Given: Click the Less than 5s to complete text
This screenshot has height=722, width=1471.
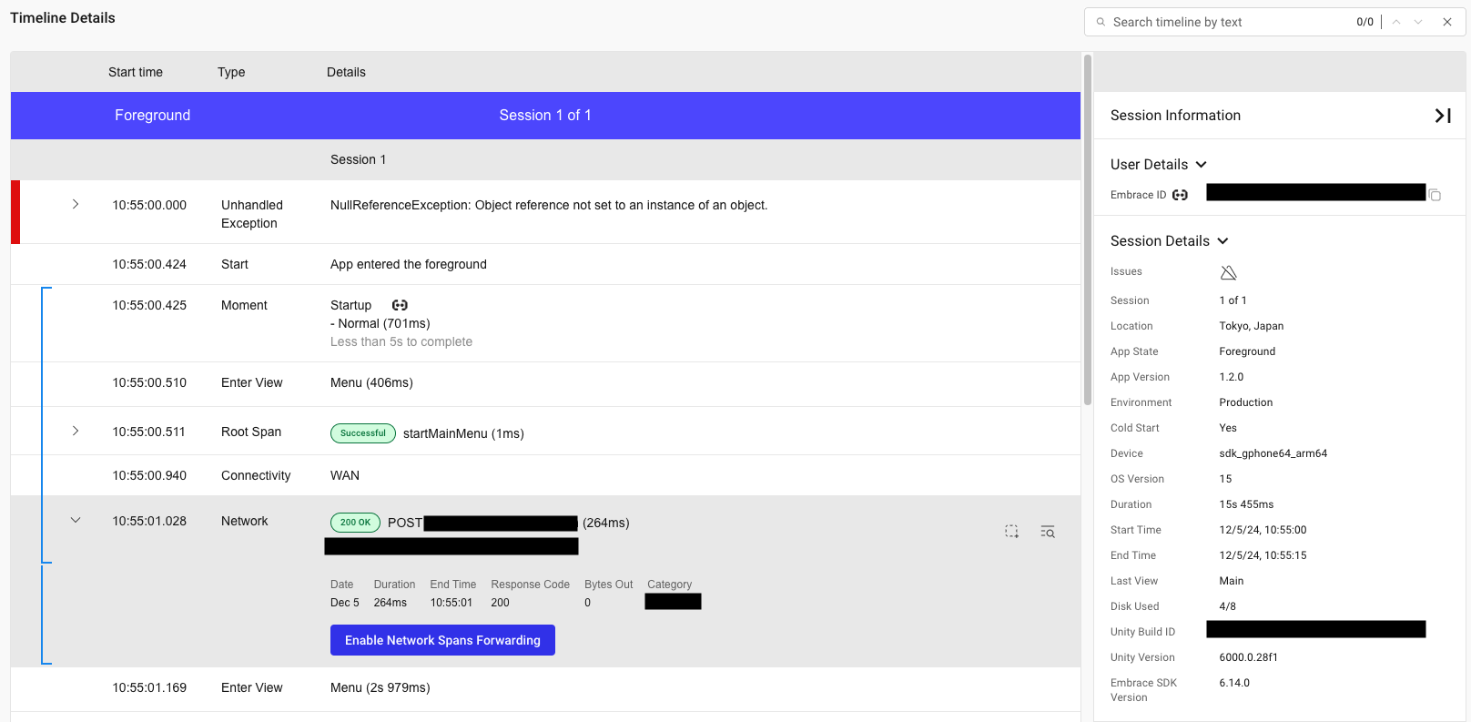Looking at the screenshot, I should pyautogui.click(x=401, y=341).
